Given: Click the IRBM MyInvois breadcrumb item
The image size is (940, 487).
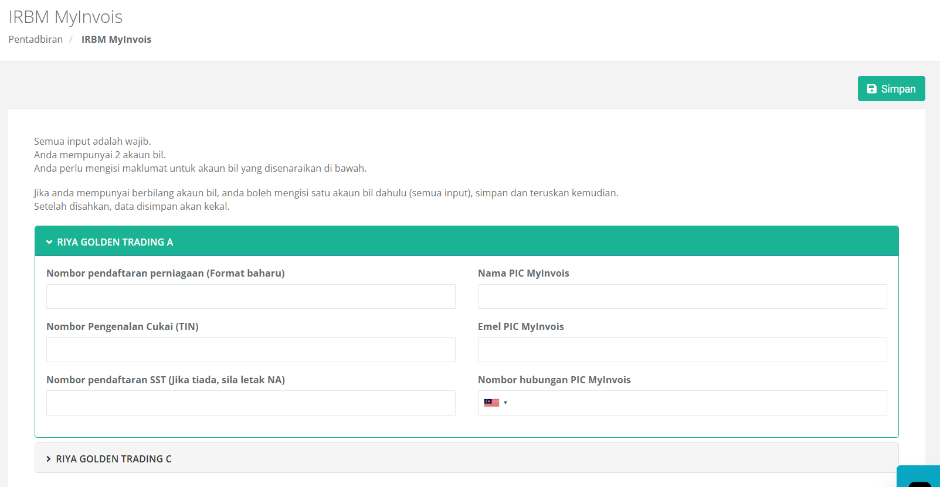Looking at the screenshot, I should (x=116, y=39).
